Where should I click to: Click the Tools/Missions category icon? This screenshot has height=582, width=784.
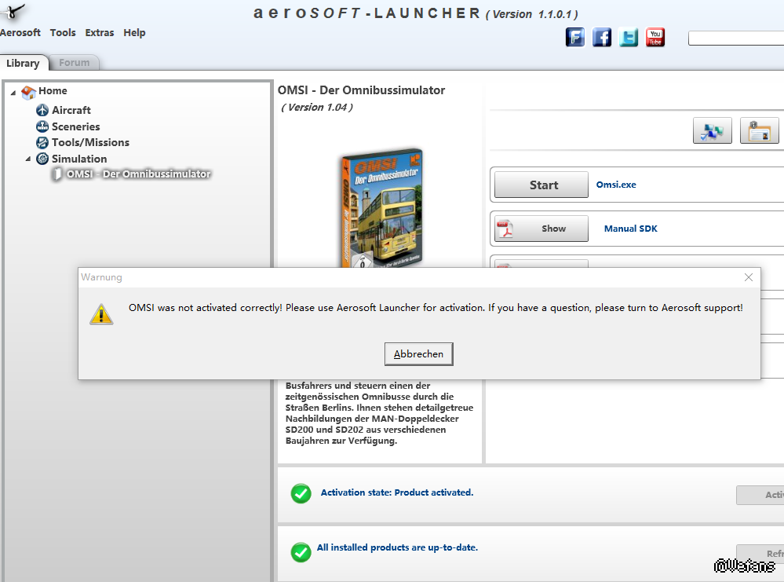point(42,143)
